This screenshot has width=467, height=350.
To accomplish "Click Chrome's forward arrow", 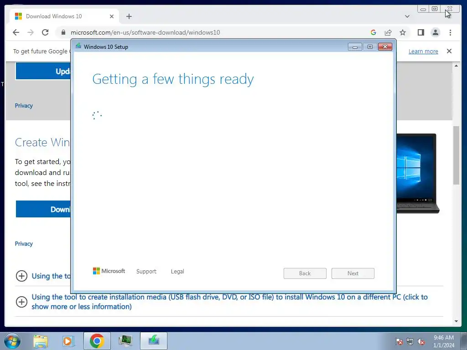I will [31, 32].
